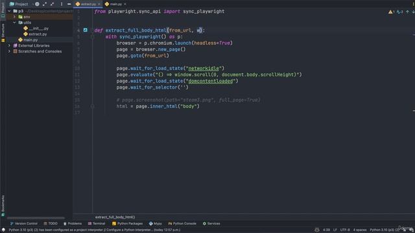Click the line:column position 4:39
415x233 pixels.
click(326, 230)
